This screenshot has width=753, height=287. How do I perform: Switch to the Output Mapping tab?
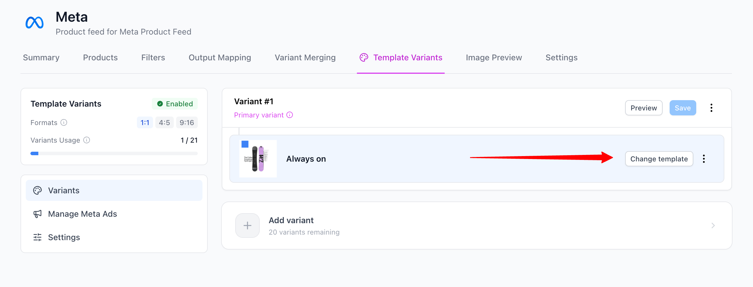[220, 57]
